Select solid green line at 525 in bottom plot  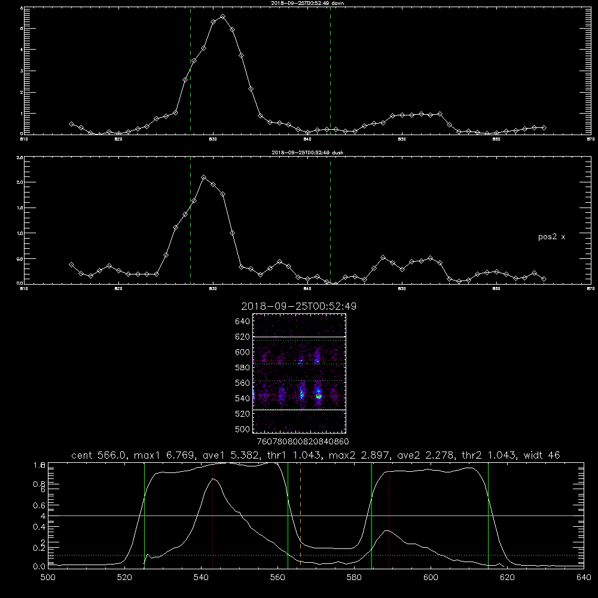(144, 515)
